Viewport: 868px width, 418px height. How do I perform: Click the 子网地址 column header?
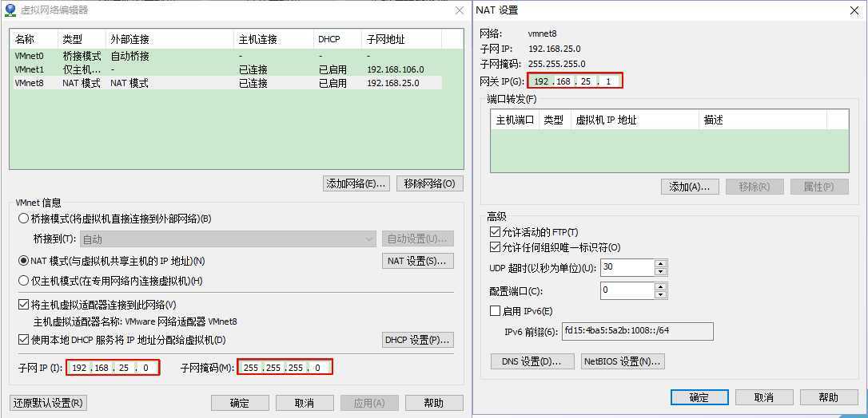coord(401,39)
